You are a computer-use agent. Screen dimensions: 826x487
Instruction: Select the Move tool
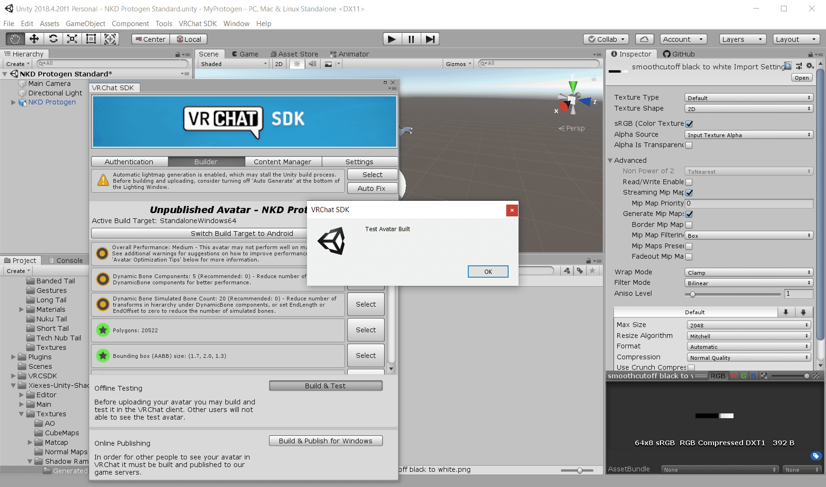[34, 39]
